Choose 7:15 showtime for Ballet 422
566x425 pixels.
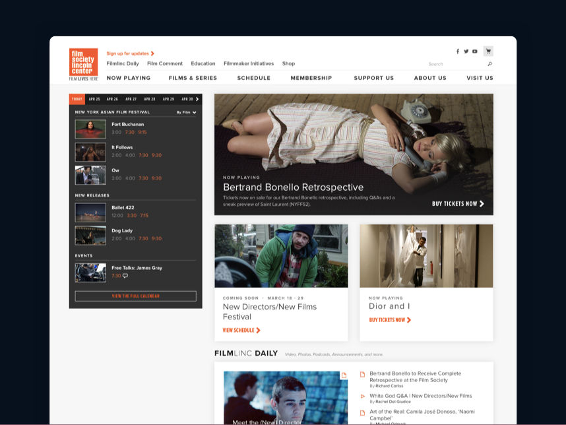coord(144,216)
